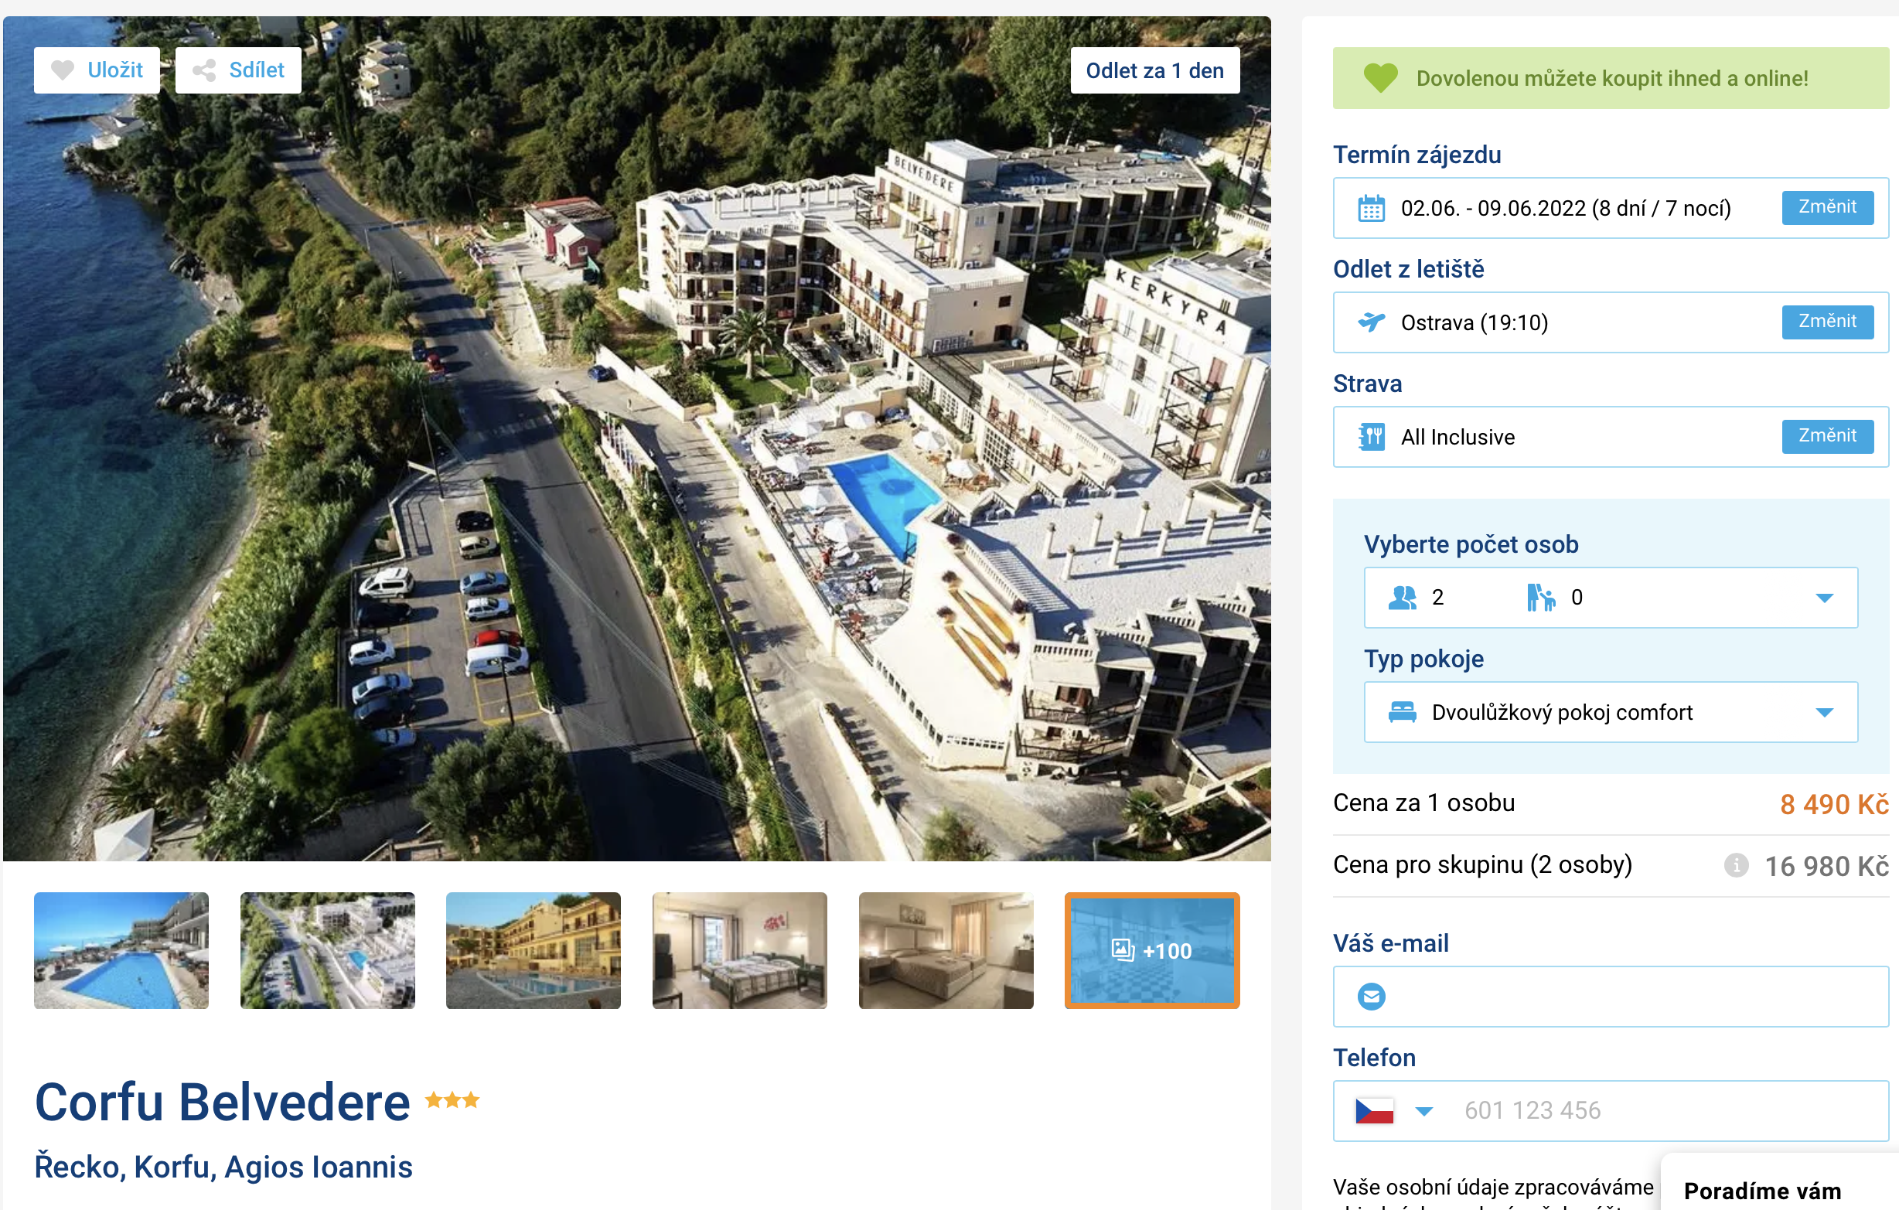Viewport: 1899px width, 1210px height.
Task: Click the bed icon in room type
Action: pyautogui.click(x=1401, y=711)
